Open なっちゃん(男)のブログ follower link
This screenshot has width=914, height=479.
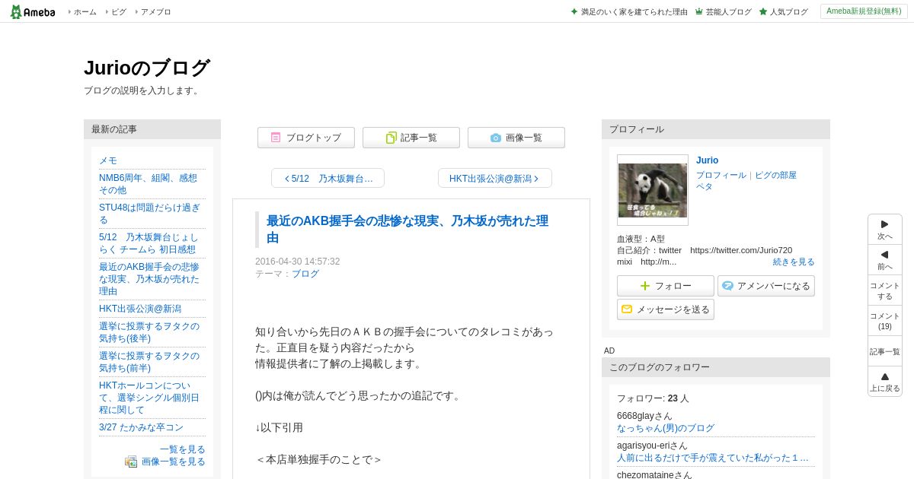click(x=666, y=428)
